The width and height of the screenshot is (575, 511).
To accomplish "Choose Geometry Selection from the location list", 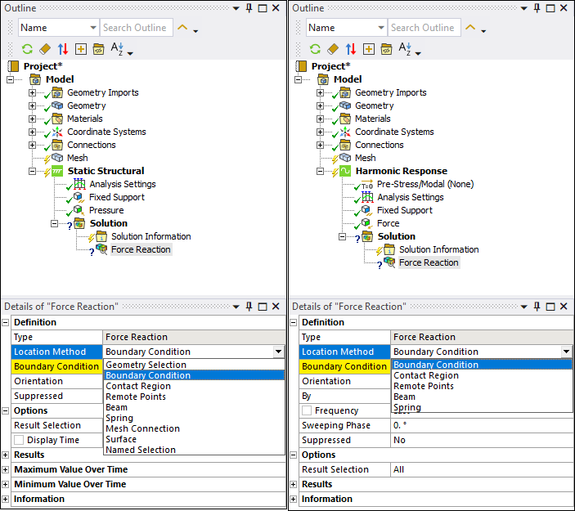I will [x=146, y=365].
